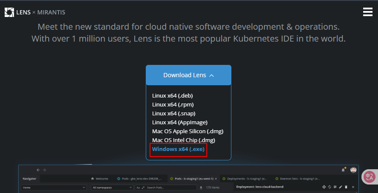Select Linux x64 (.snap) download
The height and width of the screenshot is (193, 378).
point(174,113)
